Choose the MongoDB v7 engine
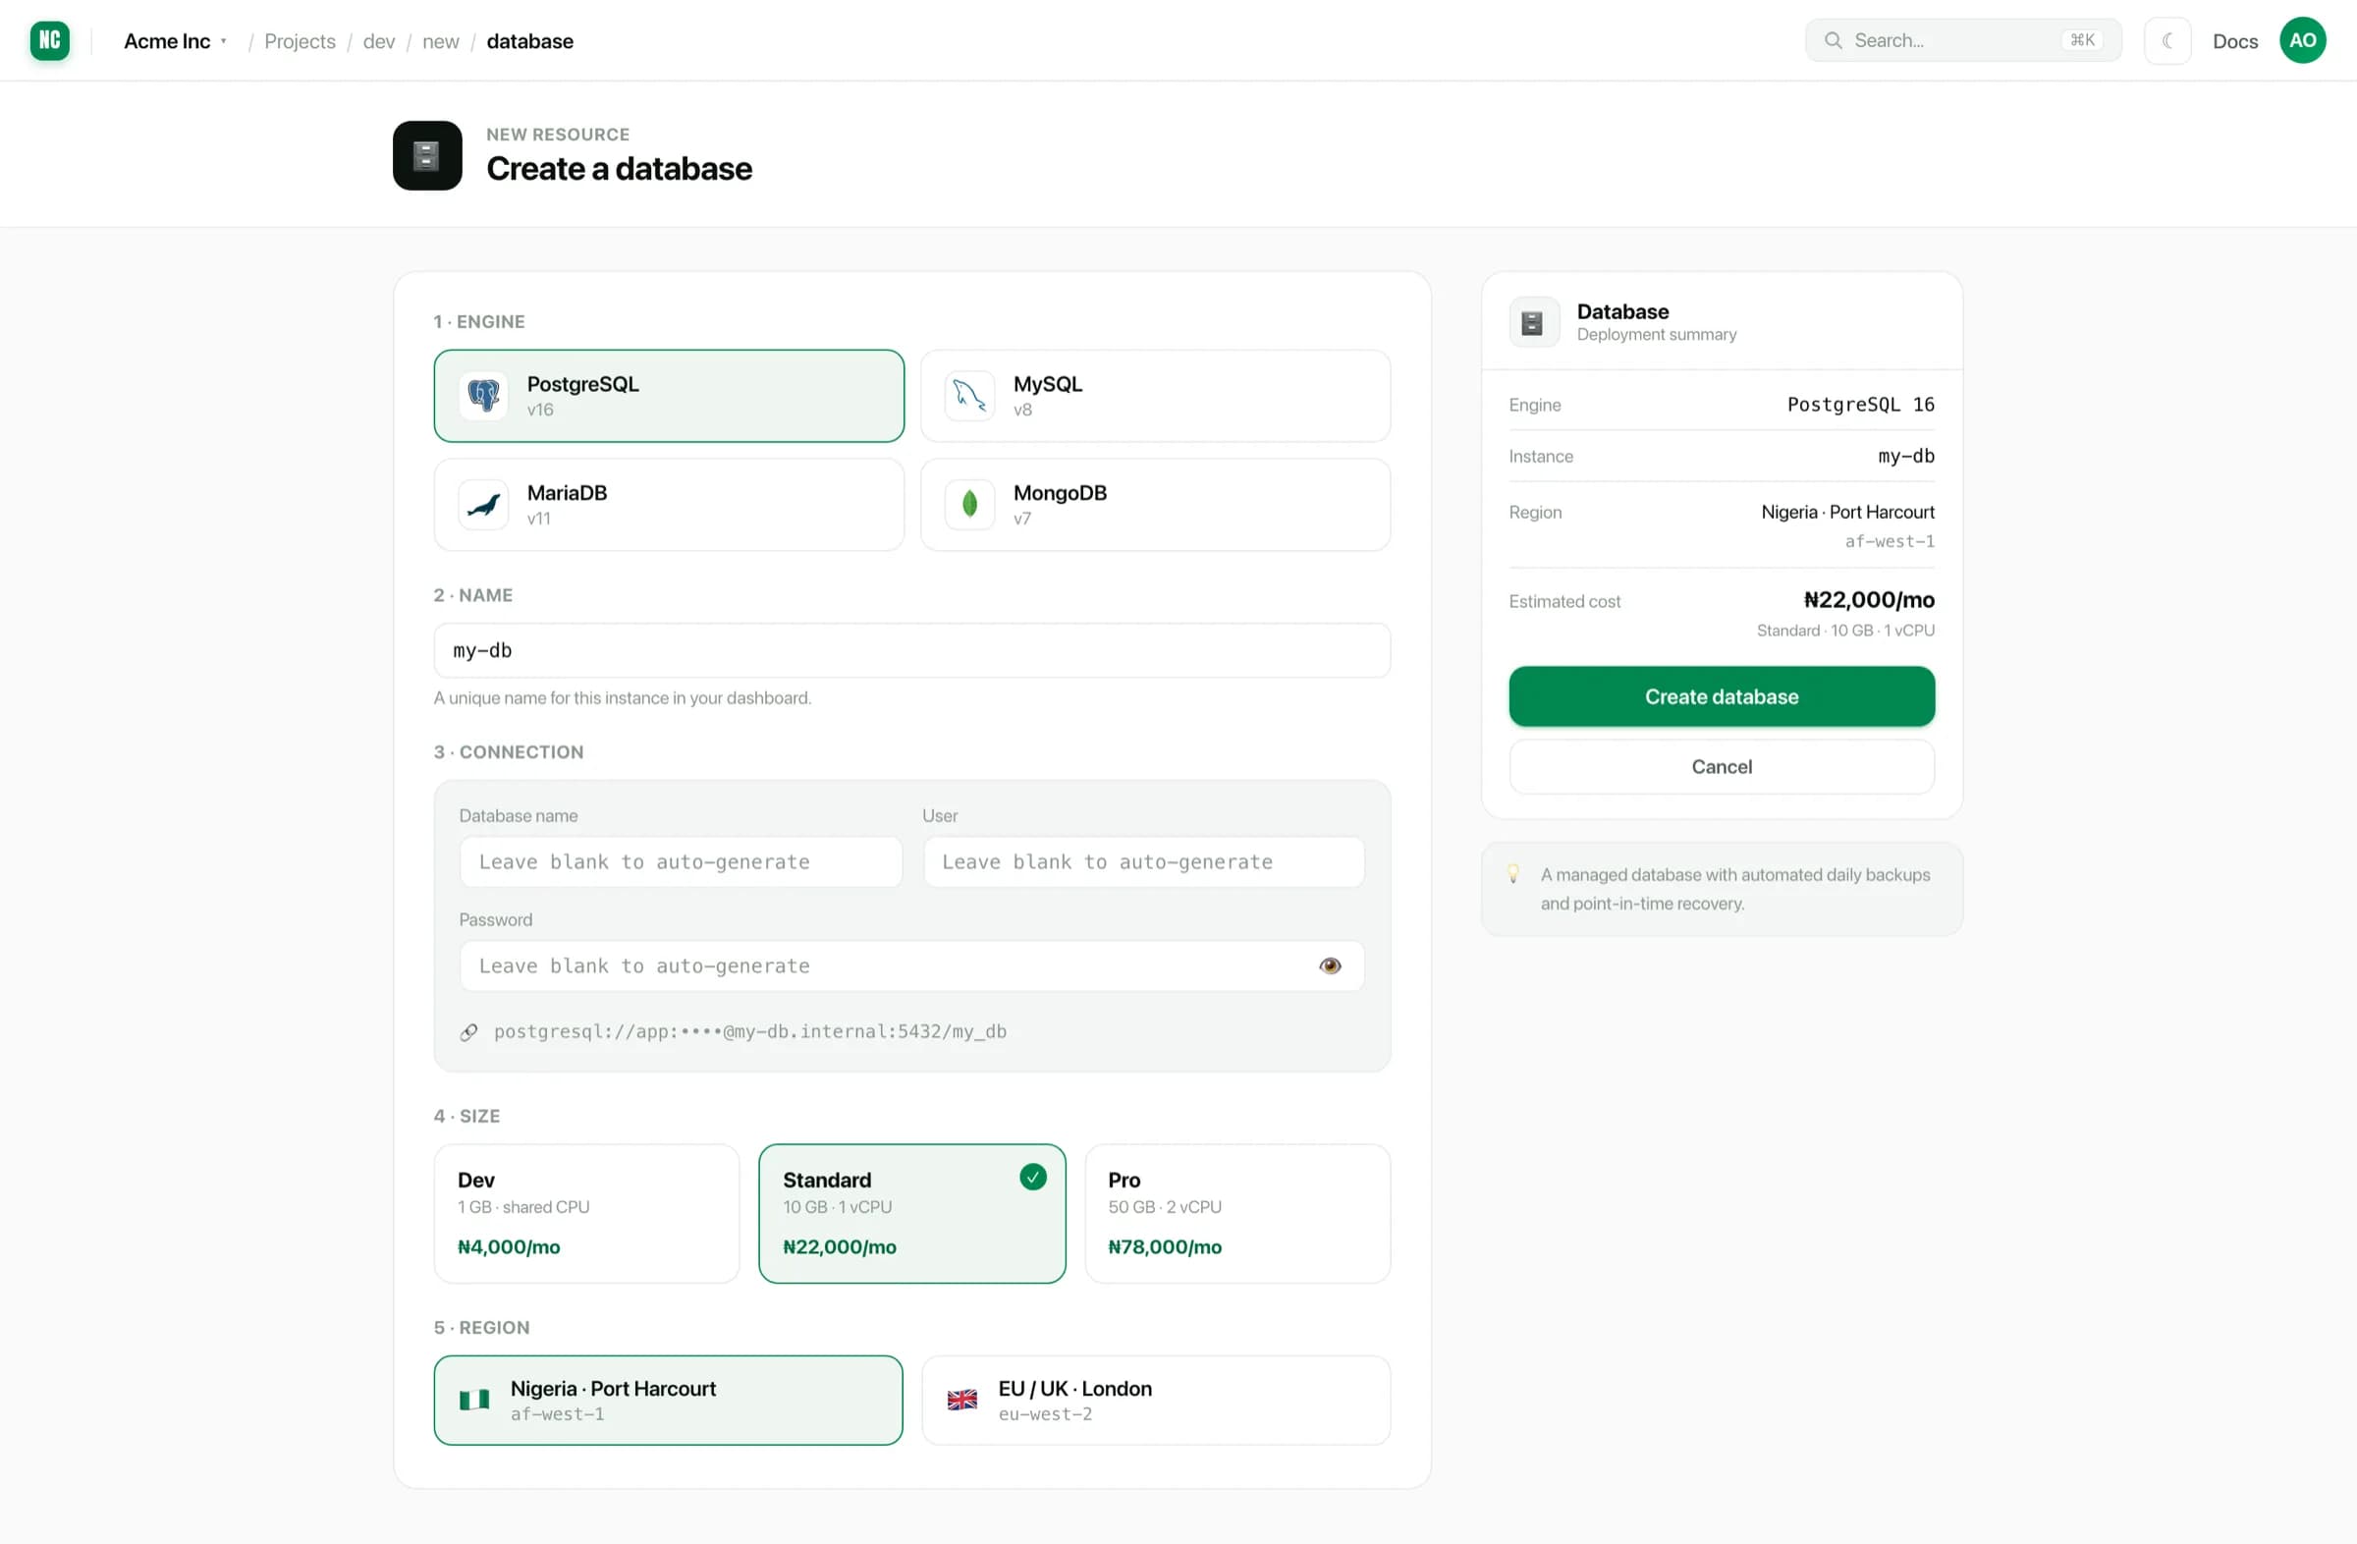The width and height of the screenshot is (2357, 1544). click(x=1155, y=505)
